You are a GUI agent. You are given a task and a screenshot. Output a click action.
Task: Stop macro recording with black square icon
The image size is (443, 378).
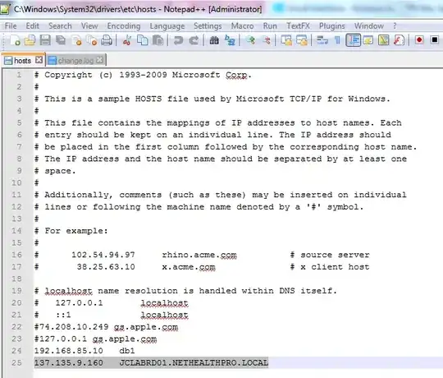435,40
